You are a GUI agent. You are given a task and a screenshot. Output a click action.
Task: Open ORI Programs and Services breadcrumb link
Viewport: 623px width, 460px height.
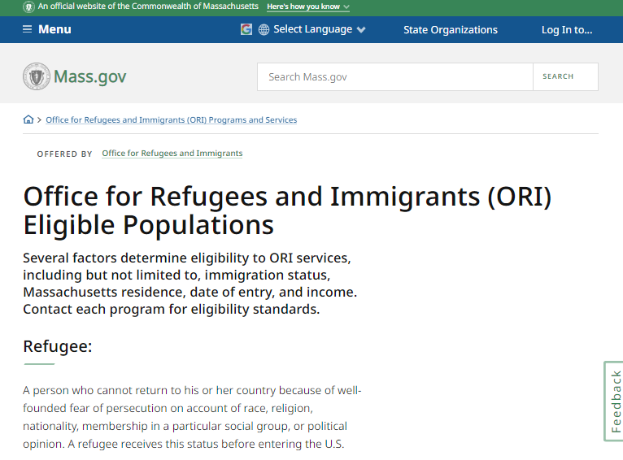(172, 119)
